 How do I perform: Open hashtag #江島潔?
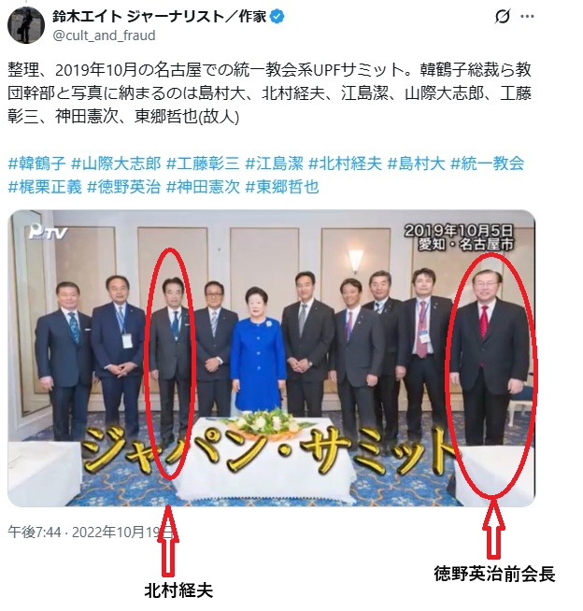click(275, 163)
